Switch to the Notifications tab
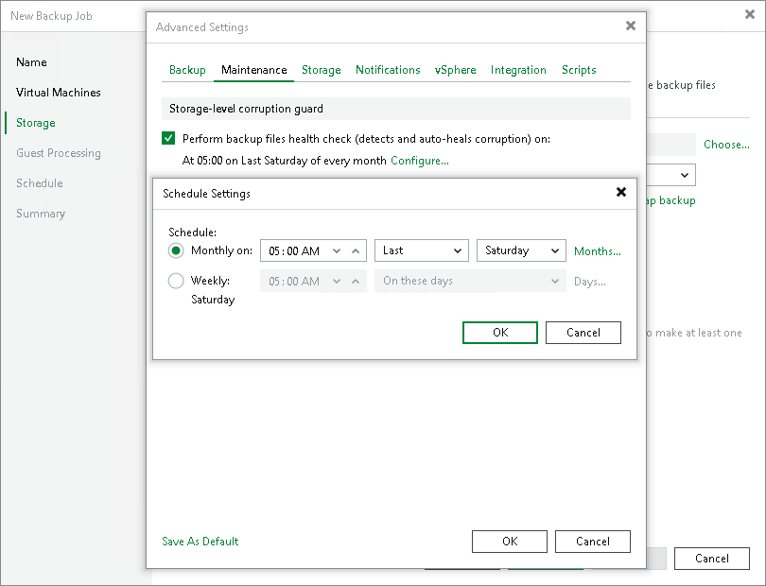766x586 pixels. click(x=388, y=70)
